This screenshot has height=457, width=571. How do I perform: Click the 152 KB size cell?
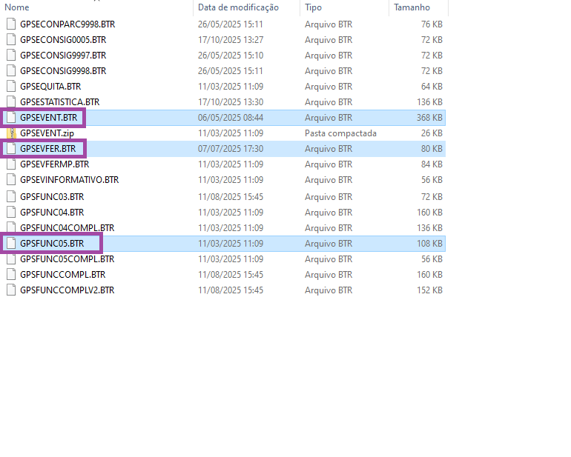(429, 291)
